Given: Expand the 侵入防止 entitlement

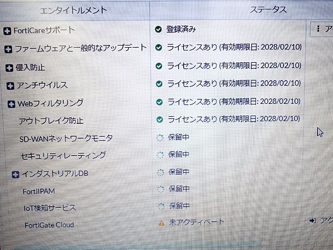Looking at the screenshot, I should [x=9, y=68].
